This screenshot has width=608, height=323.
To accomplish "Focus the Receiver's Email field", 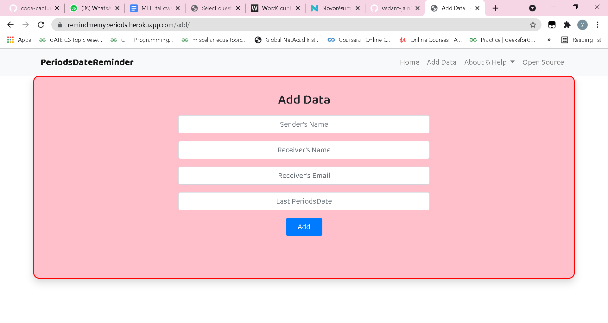I will [x=304, y=176].
